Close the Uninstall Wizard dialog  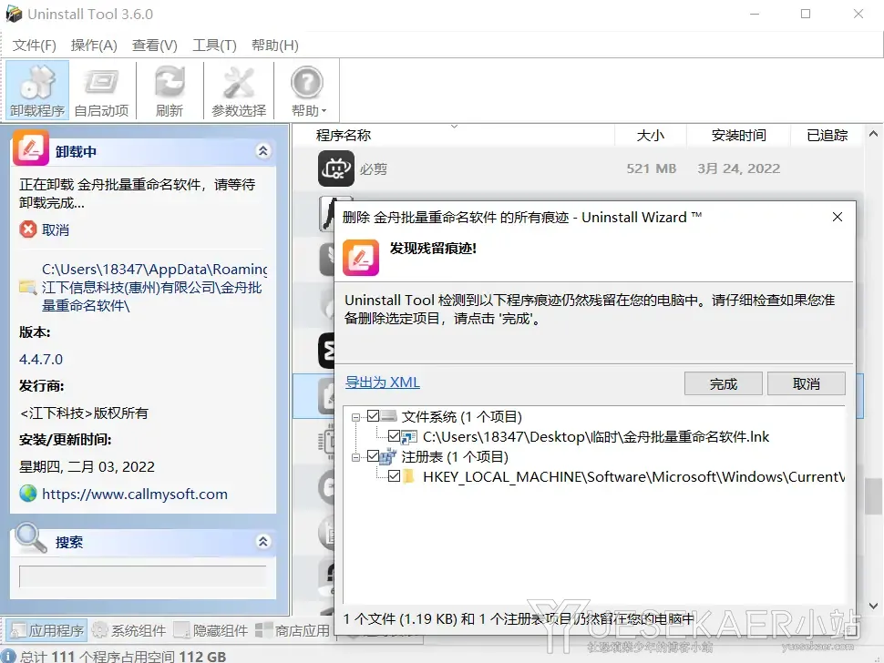click(838, 217)
